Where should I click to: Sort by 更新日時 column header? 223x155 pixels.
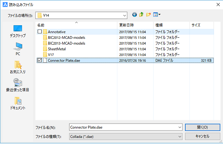coord(135,25)
